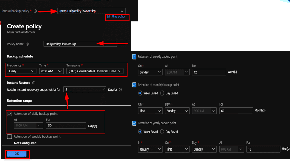Expand the Frequency dropdown set to Daily
Screen dimensions: 290x161
point(21,71)
